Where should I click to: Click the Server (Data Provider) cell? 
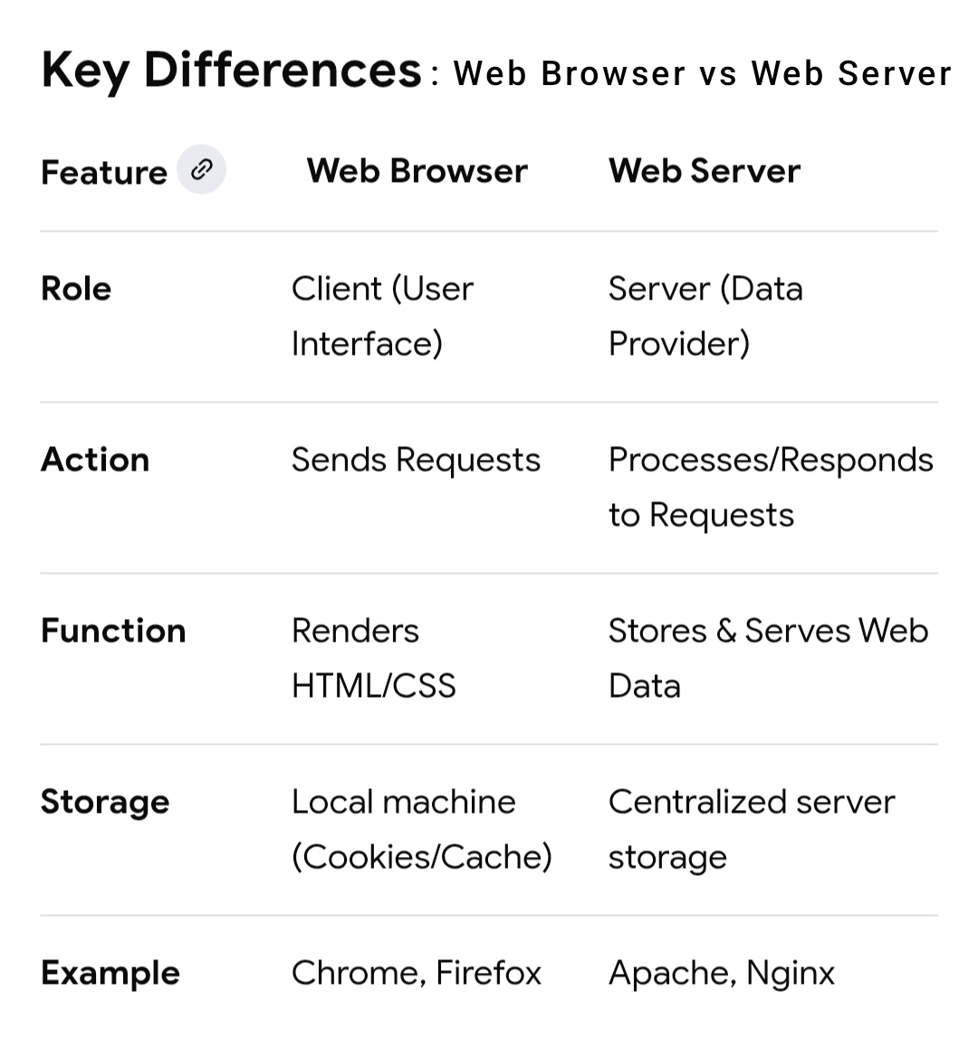[705, 316]
